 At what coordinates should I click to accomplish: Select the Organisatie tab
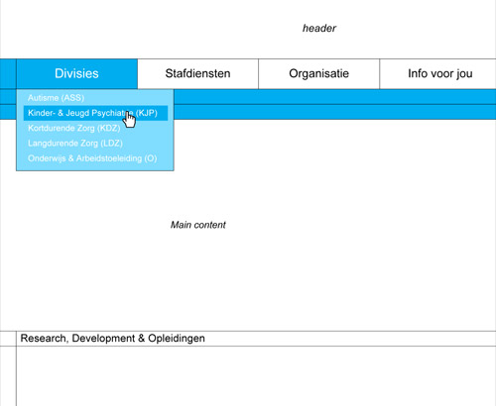pyautogui.click(x=318, y=73)
